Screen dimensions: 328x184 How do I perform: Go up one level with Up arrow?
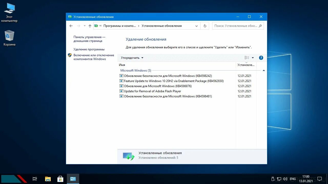point(90,26)
